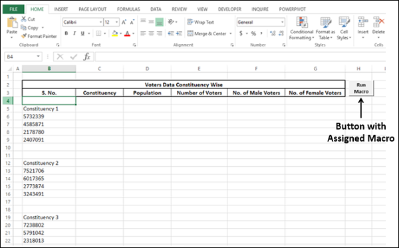399x248 pixels.
Task: Click the Conditional Formatting icon
Action: [302, 22]
